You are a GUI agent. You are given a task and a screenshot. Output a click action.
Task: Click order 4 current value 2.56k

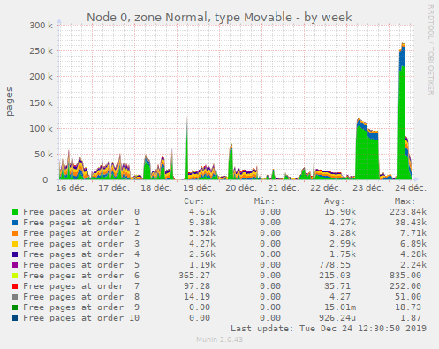pos(202,254)
